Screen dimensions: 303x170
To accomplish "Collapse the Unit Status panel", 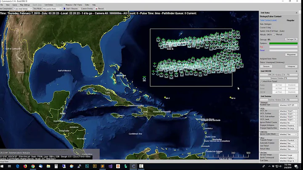I will point(296,13).
